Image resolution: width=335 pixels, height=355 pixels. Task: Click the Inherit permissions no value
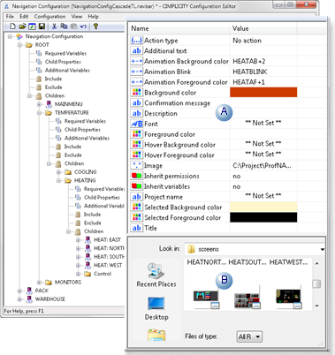coord(263,176)
